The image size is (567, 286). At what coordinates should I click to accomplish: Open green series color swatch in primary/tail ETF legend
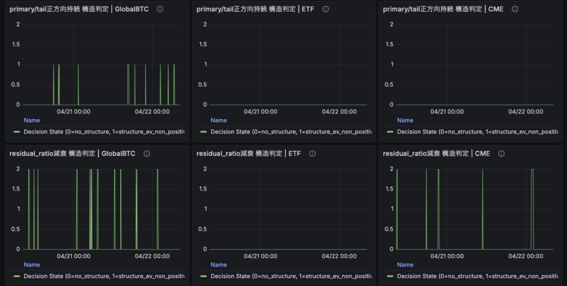point(203,132)
